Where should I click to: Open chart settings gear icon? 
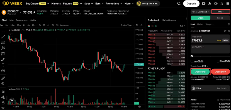[x=44, y=25]
